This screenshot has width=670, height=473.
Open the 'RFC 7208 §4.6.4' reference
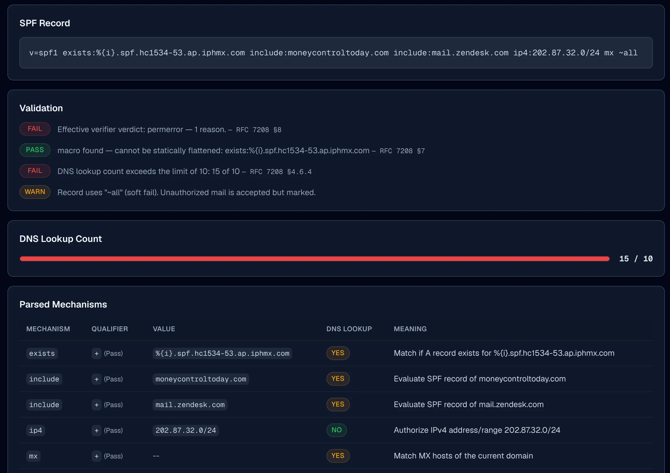click(281, 172)
